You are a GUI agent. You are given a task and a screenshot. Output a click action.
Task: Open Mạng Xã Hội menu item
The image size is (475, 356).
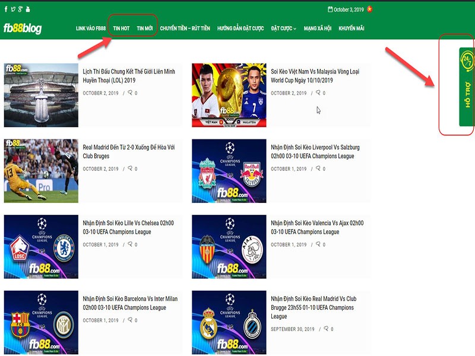click(318, 28)
